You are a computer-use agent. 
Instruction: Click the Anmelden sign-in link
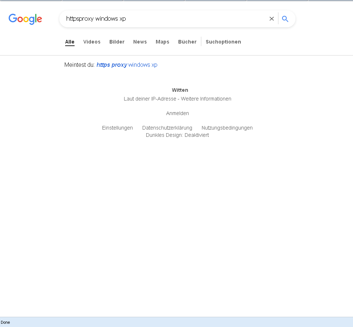[177, 113]
